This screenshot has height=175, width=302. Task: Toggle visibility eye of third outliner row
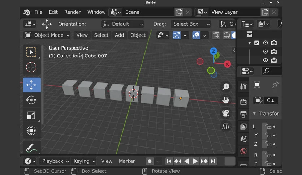point(266,60)
